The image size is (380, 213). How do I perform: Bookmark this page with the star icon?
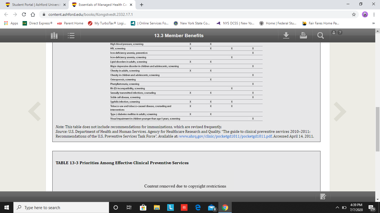pos(354,14)
